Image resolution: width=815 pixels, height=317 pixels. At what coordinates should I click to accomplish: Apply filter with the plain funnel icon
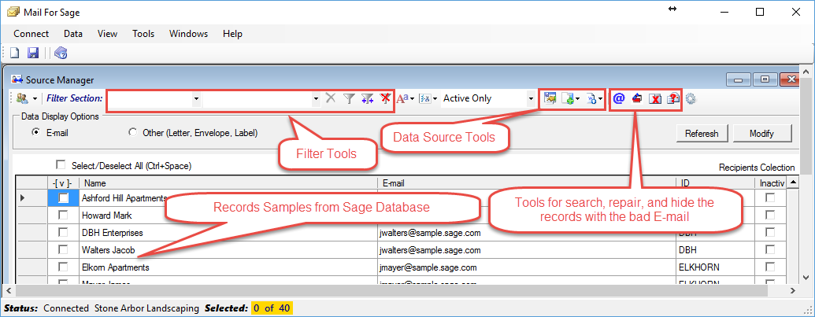[349, 98]
